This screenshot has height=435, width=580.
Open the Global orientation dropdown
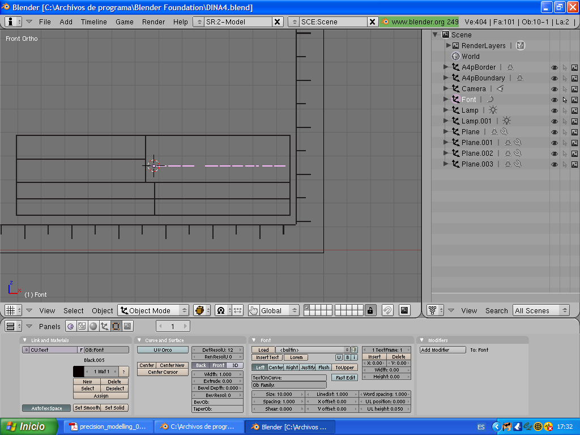tap(279, 310)
